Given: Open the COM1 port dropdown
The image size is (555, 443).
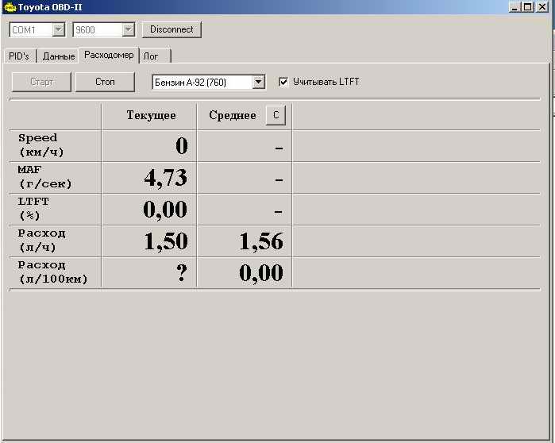Looking at the screenshot, I should [58, 30].
